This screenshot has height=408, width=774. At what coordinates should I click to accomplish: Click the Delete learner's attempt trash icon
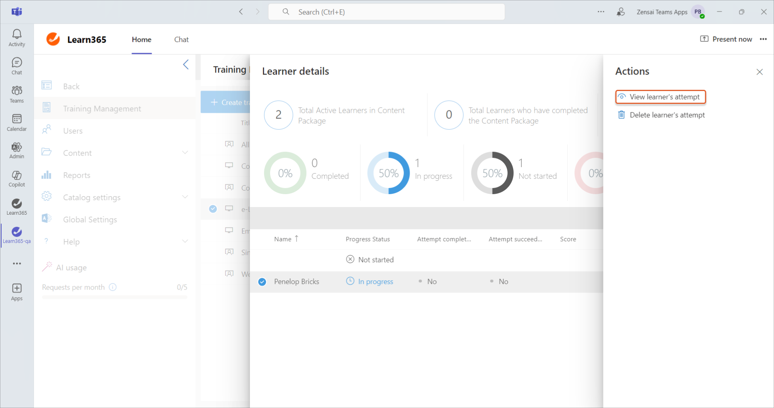621,115
